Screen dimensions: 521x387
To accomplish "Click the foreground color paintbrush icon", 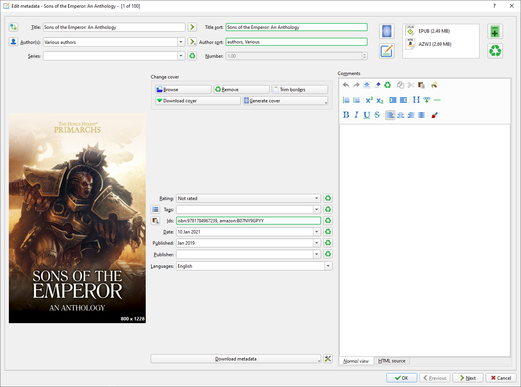I will (x=434, y=115).
